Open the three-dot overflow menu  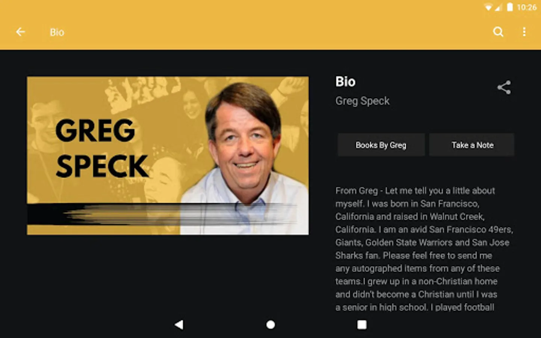524,32
